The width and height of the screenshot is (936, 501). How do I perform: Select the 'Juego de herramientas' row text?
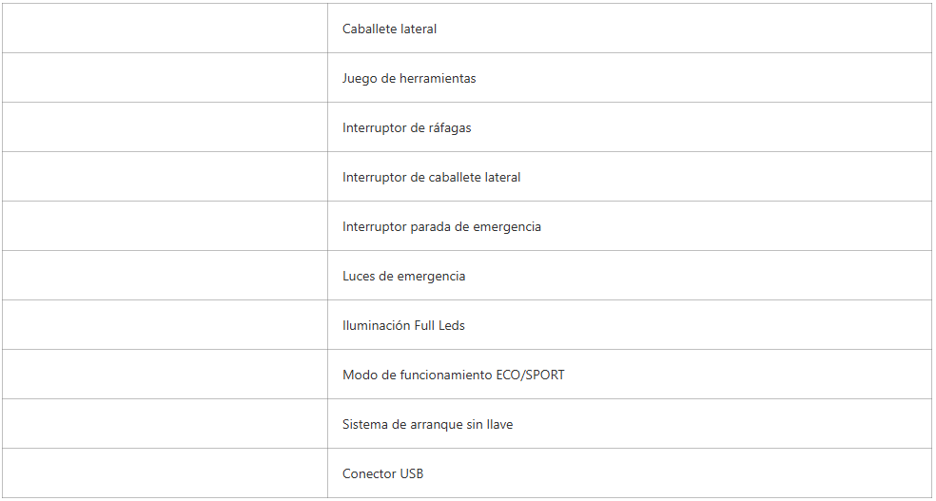click(x=409, y=78)
